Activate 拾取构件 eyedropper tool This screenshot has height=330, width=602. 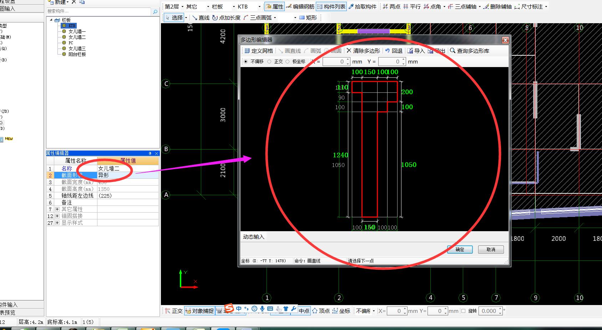[363, 6]
